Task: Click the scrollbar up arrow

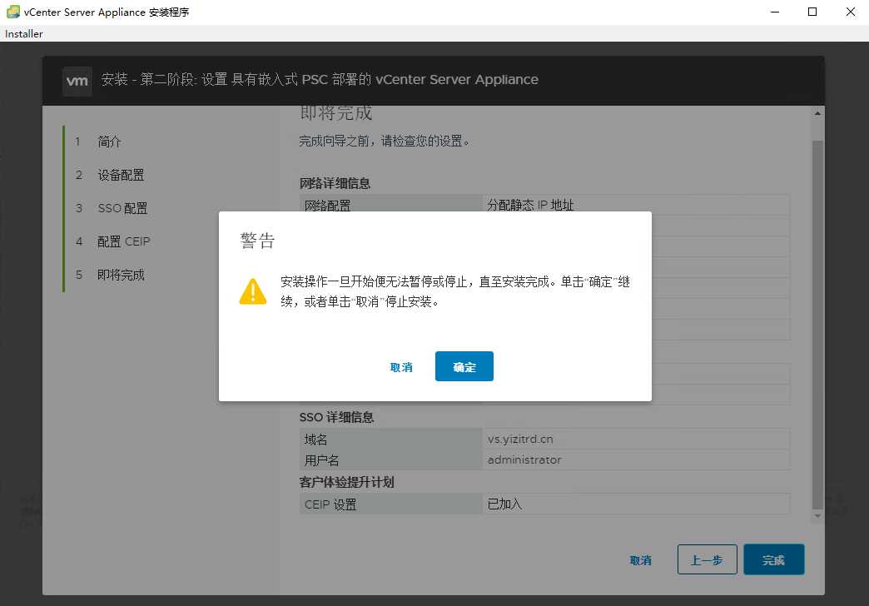Action: point(817,112)
